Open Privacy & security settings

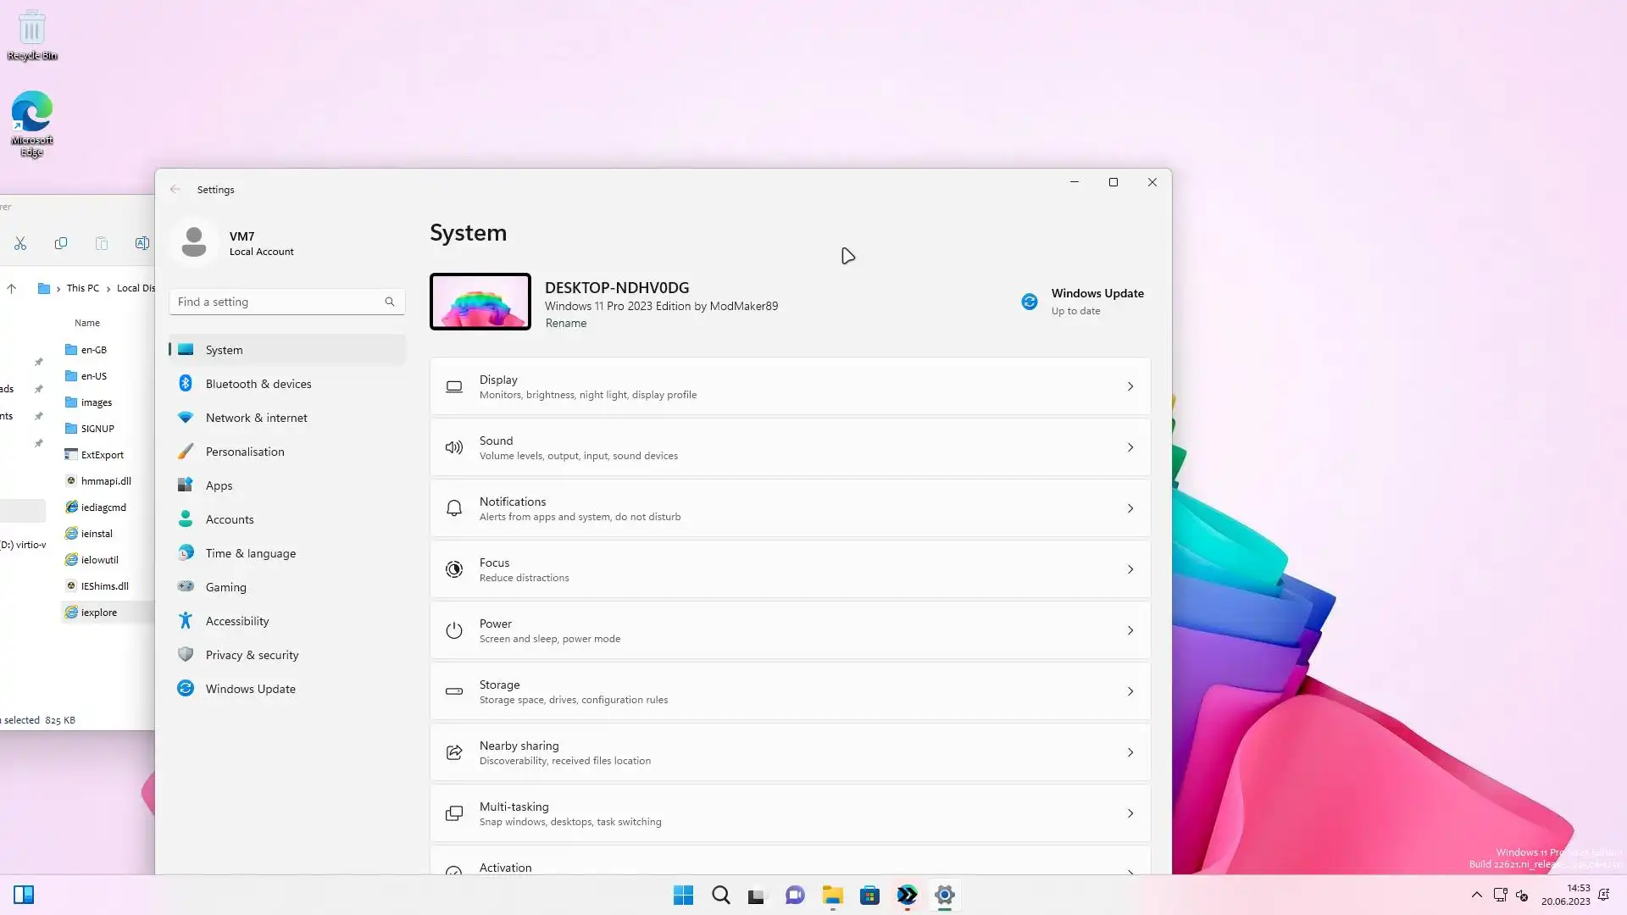pos(252,655)
